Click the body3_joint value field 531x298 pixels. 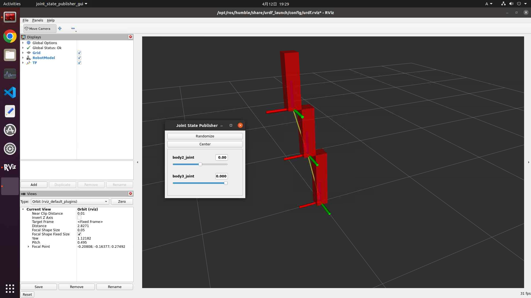point(221,176)
